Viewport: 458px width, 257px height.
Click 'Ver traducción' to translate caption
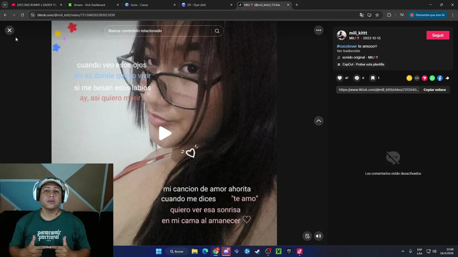click(x=348, y=51)
